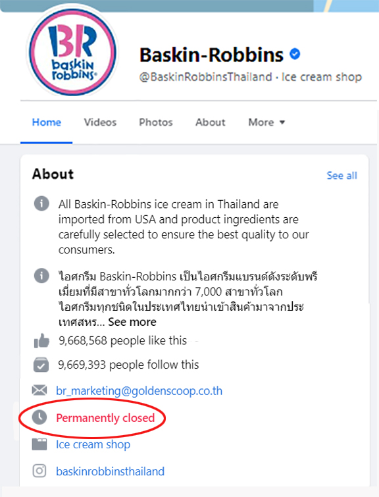Image resolution: width=379 pixels, height=497 pixels.
Task: Select the About tab
Action: 211,122
